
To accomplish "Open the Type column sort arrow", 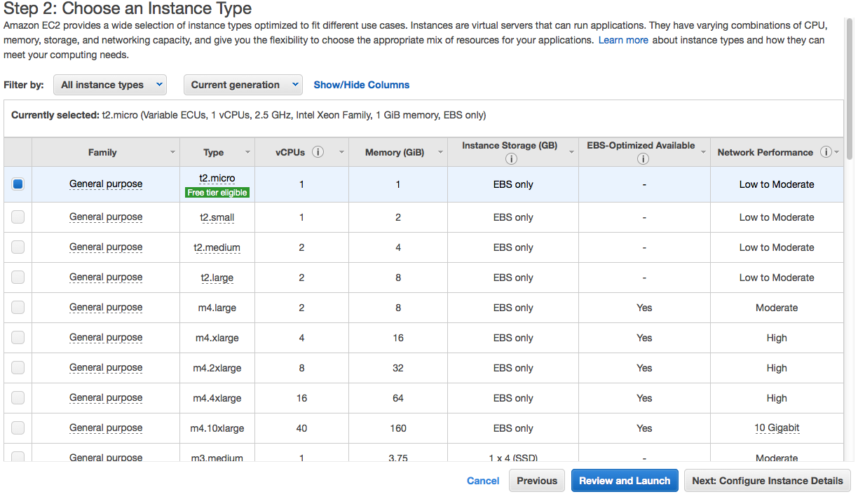I will 247,152.
